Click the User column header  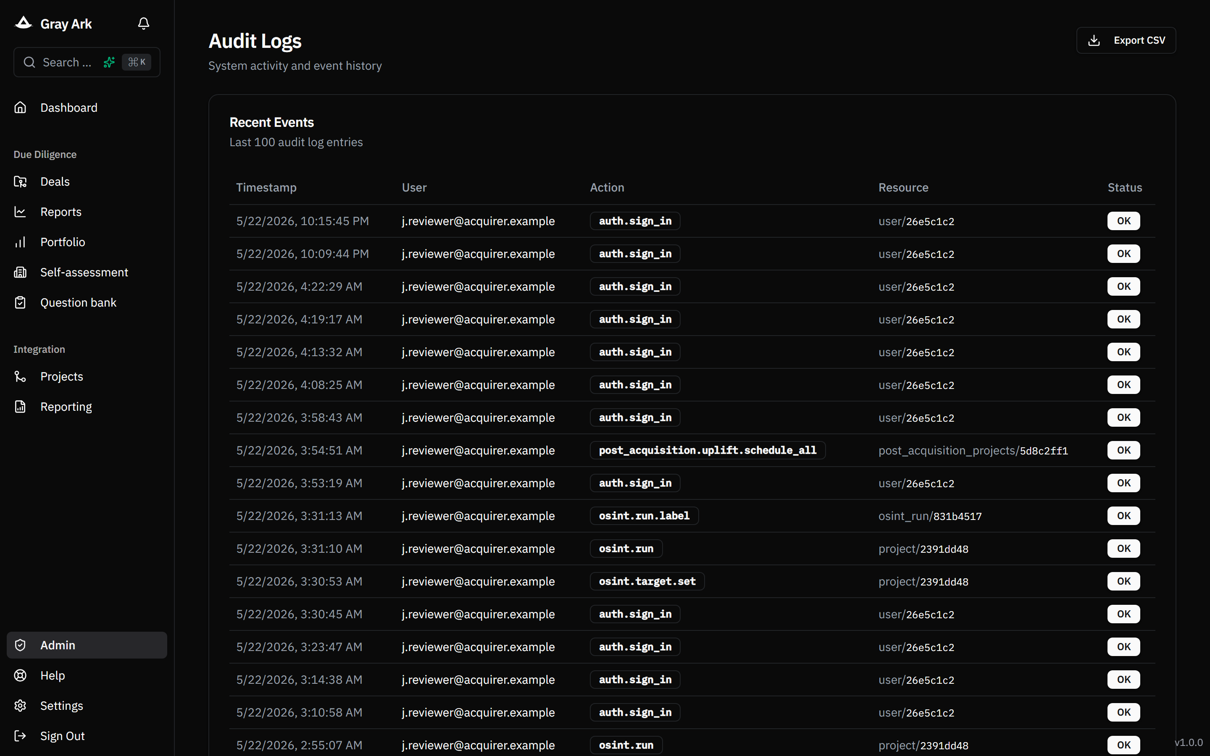tap(414, 187)
